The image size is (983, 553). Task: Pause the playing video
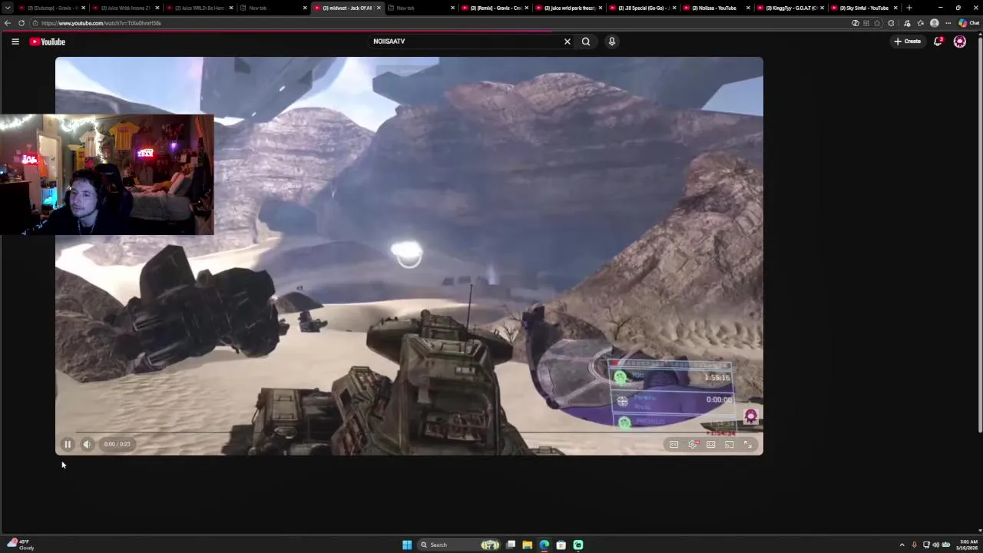click(x=68, y=444)
